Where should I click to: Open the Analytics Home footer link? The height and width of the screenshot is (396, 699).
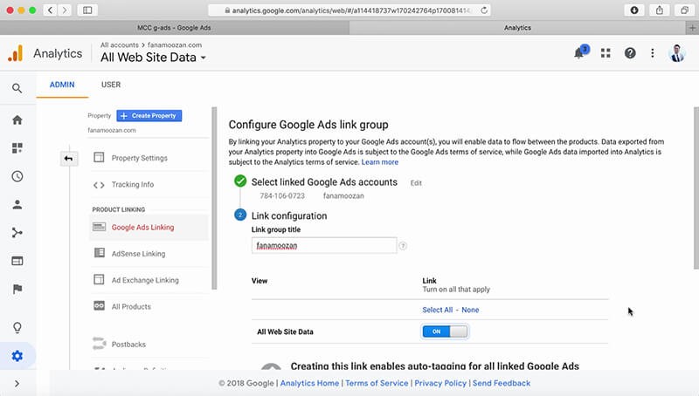309,383
